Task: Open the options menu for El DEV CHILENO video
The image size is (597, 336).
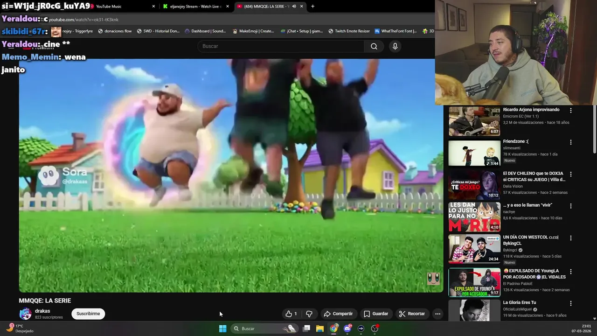Action: (x=570, y=174)
